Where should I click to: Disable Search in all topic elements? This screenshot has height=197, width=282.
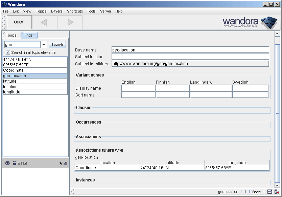tap(8, 52)
